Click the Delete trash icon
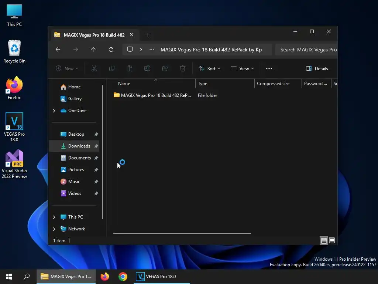The height and width of the screenshot is (284, 378). click(183, 68)
